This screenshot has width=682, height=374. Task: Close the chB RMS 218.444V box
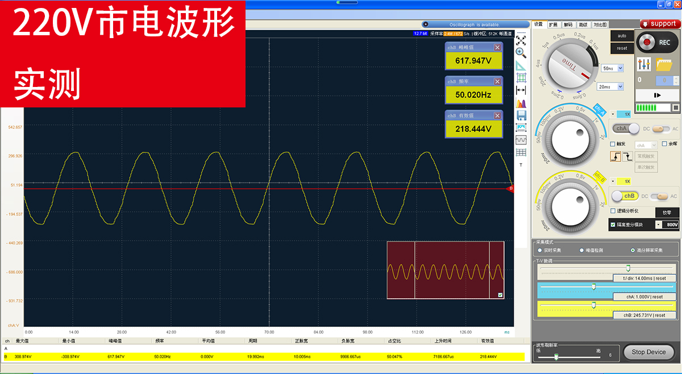click(498, 115)
